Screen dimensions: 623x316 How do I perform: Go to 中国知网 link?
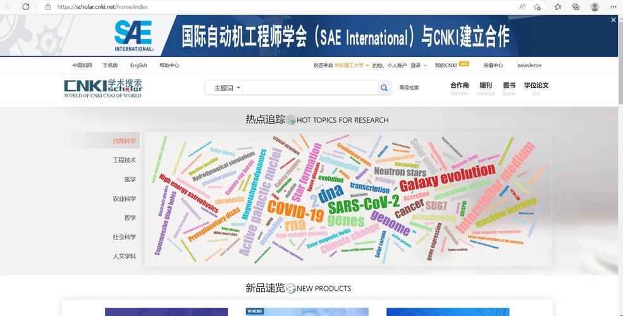[82, 66]
